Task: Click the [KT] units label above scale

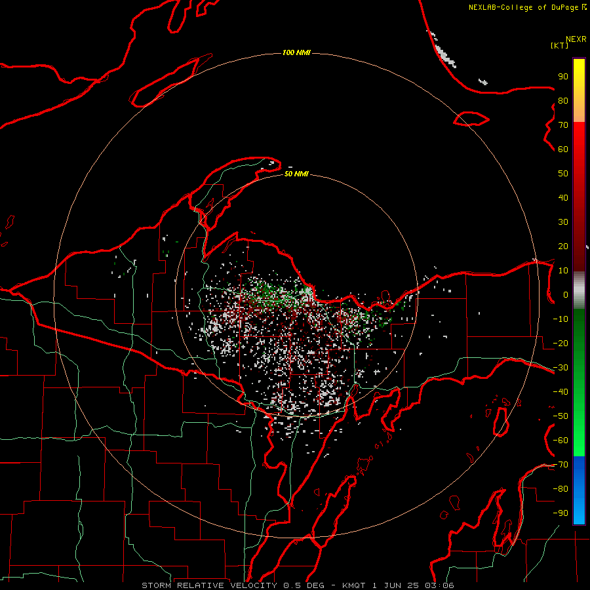Action: [x=560, y=45]
